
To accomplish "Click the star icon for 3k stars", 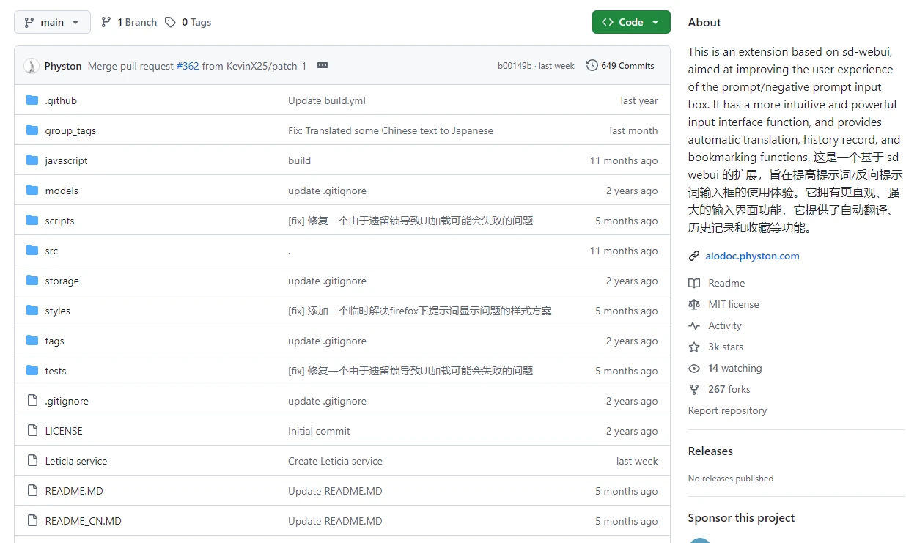I will [694, 347].
